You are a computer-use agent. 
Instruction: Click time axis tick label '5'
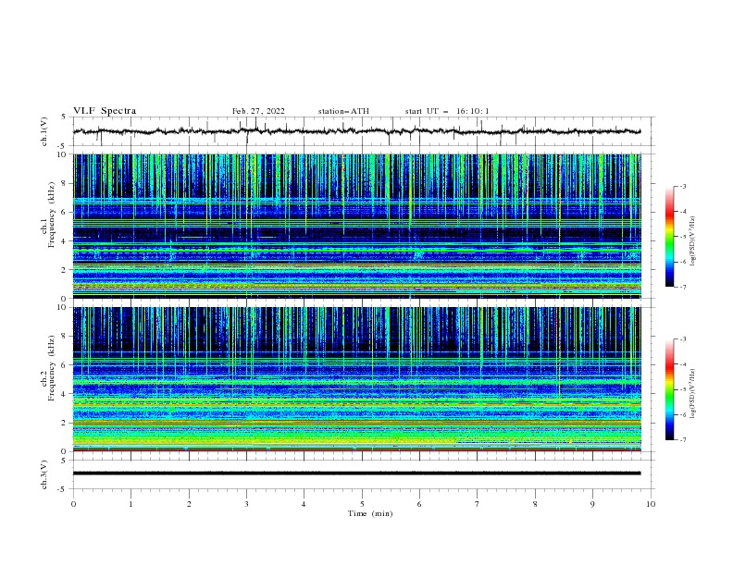pyautogui.click(x=362, y=504)
